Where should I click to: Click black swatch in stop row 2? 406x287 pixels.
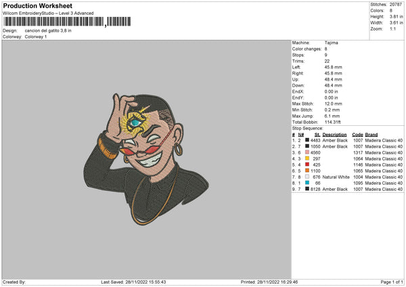click(x=307, y=146)
